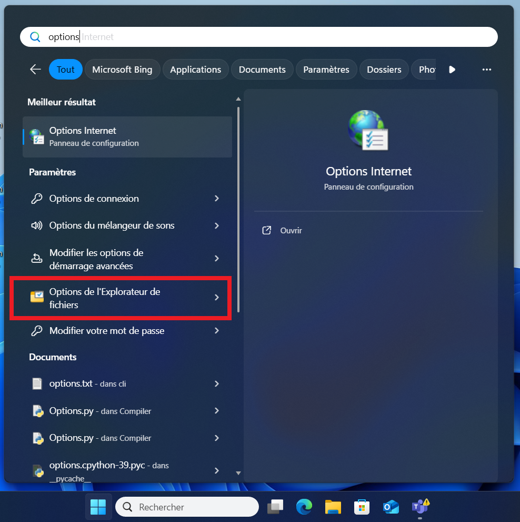Open Microsoft Edge from the taskbar
Viewport: 520px width, 522px height.
pos(304,507)
